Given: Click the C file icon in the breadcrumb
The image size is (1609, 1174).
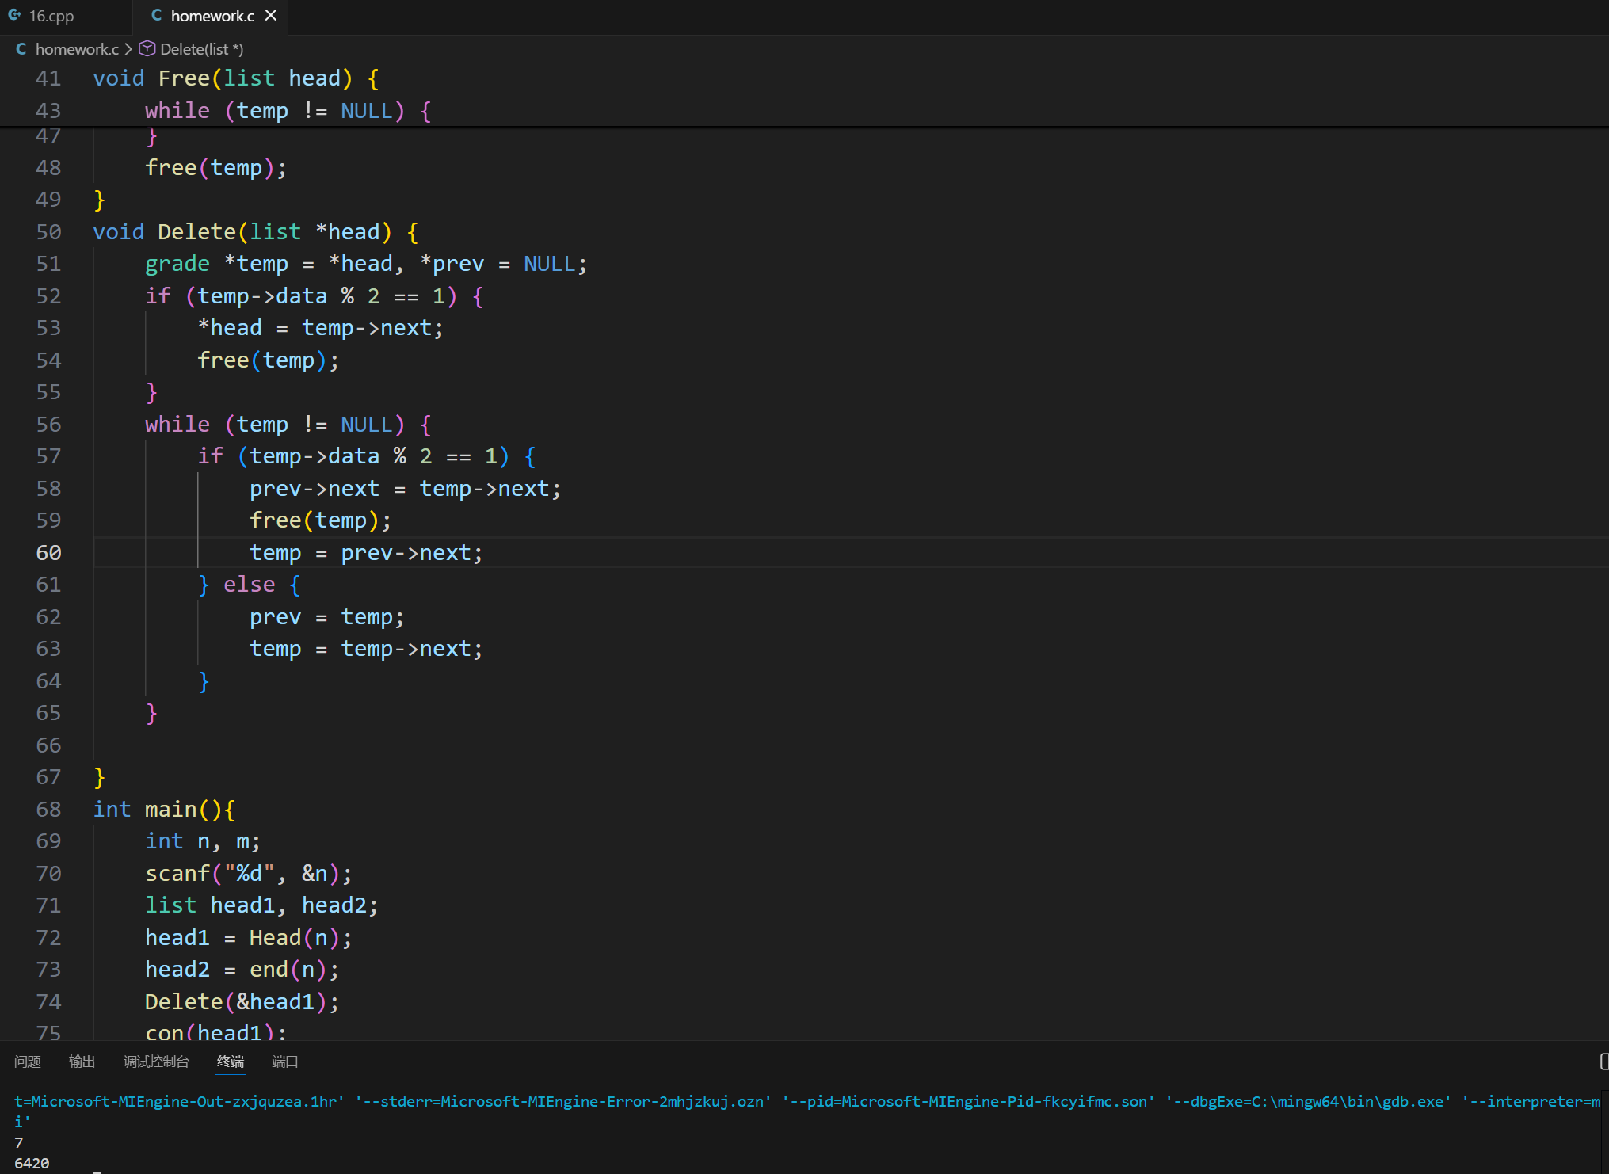Looking at the screenshot, I should 21,49.
